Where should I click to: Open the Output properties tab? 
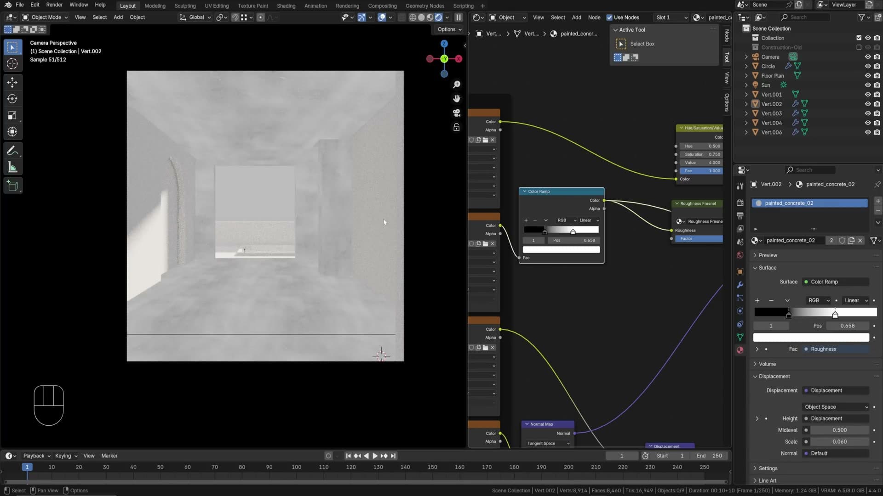pos(740,215)
